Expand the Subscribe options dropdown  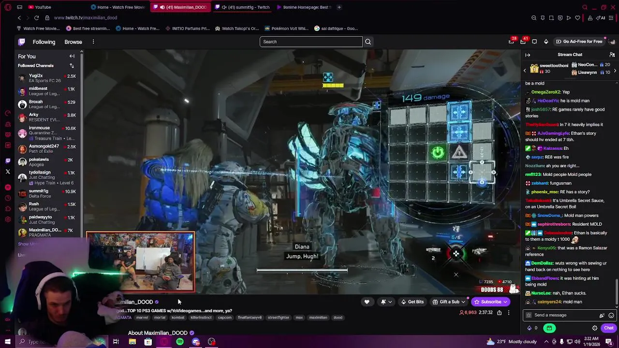tap(505, 302)
